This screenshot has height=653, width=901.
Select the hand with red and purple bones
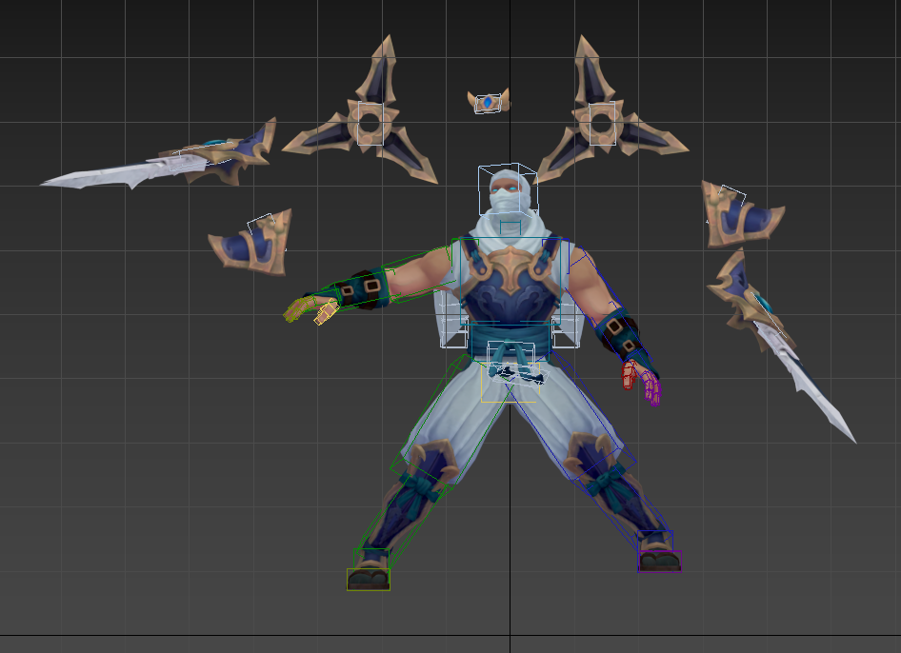pyautogui.click(x=641, y=382)
